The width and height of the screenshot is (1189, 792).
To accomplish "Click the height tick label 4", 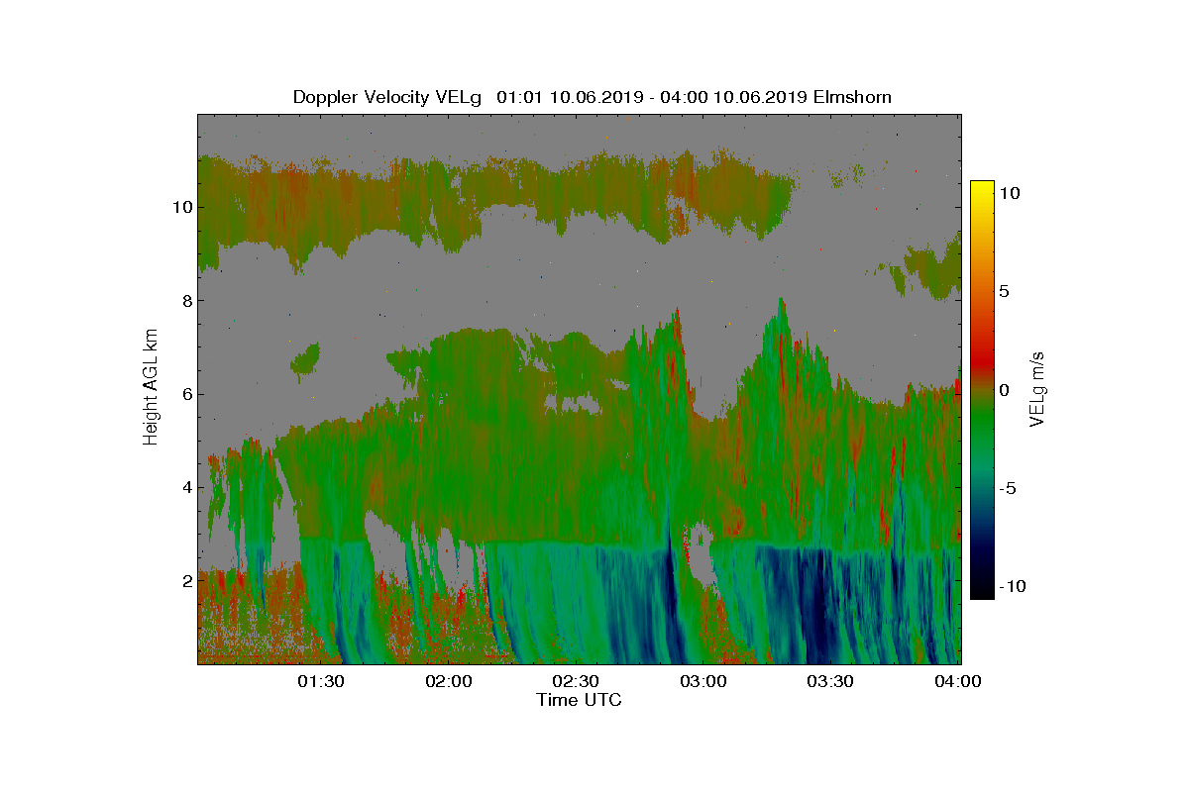I will (x=185, y=487).
